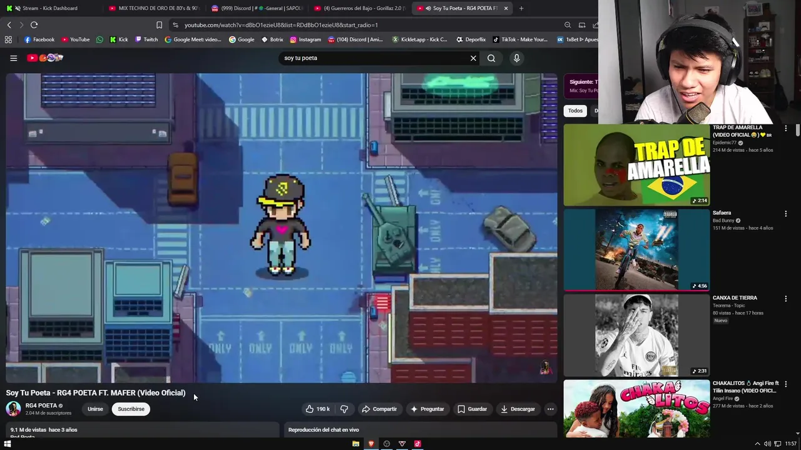Reload the page
Image resolution: width=801 pixels, height=450 pixels.
[x=34, y=25]
